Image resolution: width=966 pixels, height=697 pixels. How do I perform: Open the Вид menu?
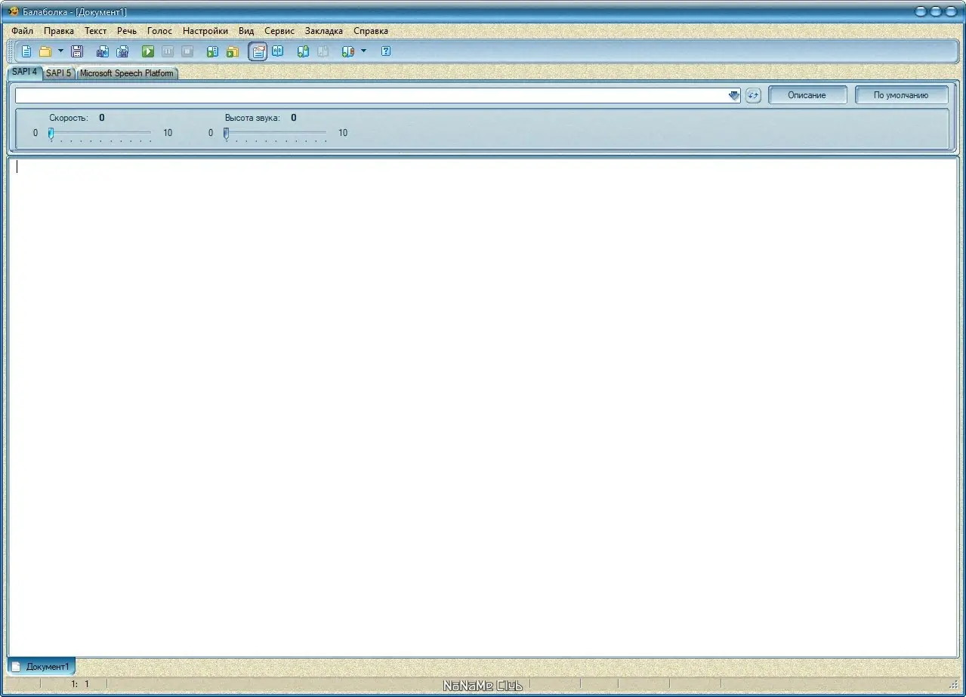[x=246, y=31]
